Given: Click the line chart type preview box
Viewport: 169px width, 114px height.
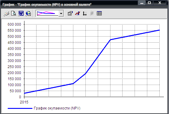Looking at the screenshot, I should pyautogui.click(x=47, y=14).
